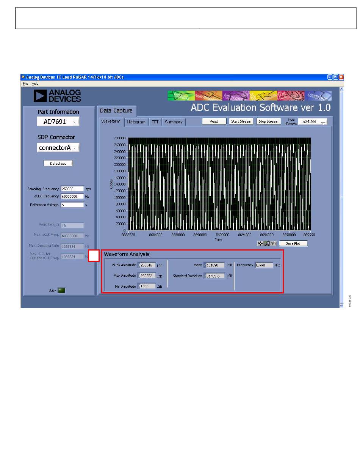Open the Part Information AD7691 dropdown
Viewport: 360px width, 476px height.
tap(58, 121)
